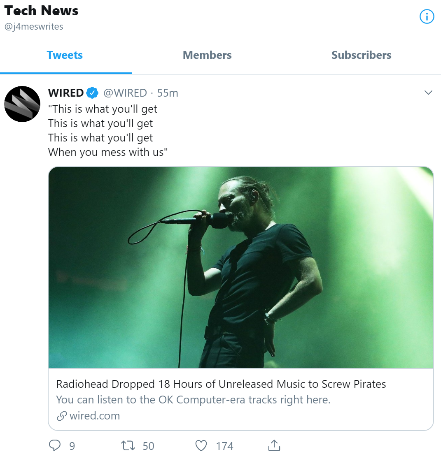Open the Radiohead concert photo card

click(x=241, y=267)
